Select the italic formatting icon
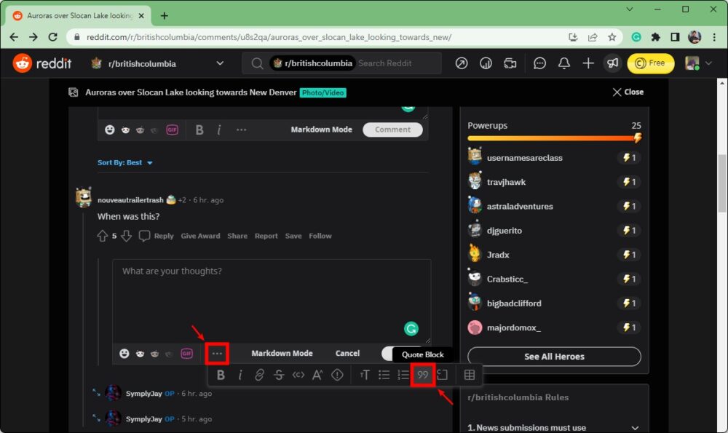Viewport: 728px width, 433px height. pos(240,375)
